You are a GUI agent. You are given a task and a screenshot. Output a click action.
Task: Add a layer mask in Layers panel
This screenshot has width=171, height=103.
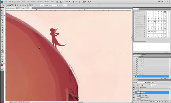click(157, 102)
